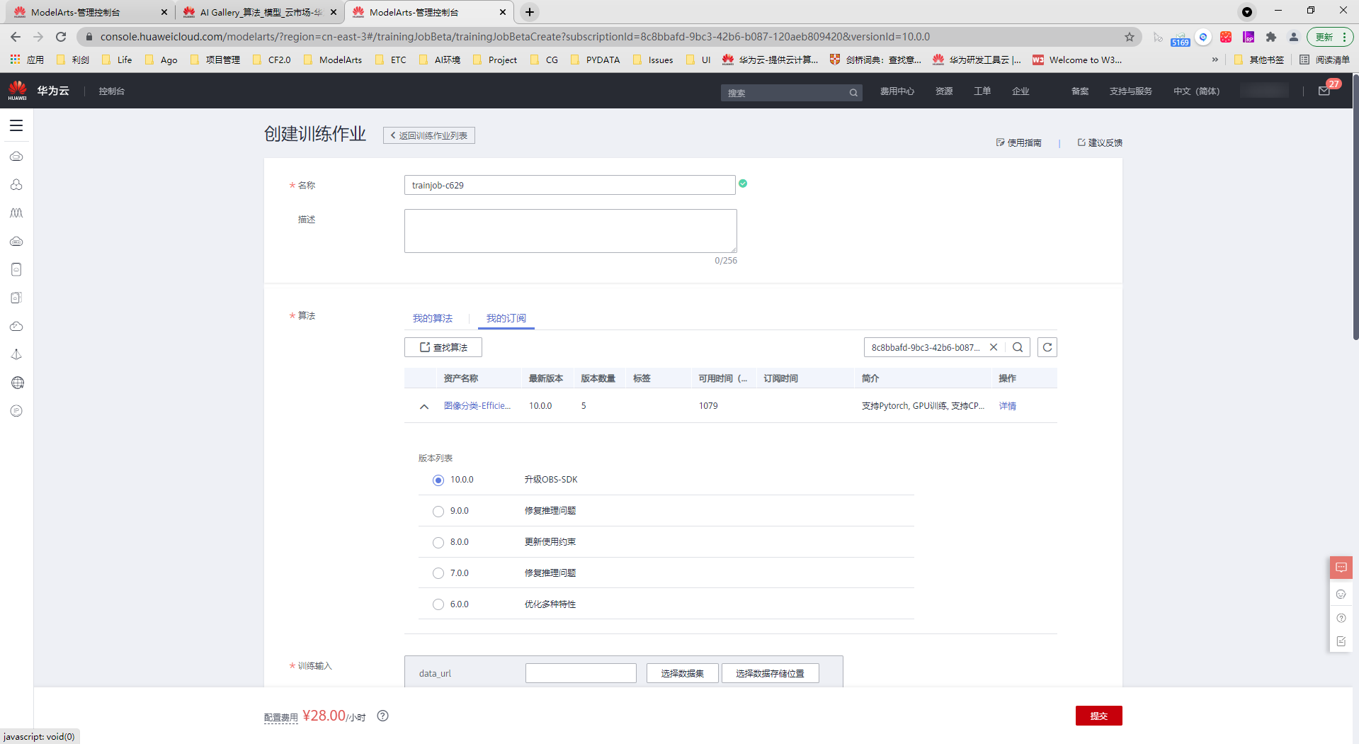Open the red chat feedback widget

[1341, 568]
